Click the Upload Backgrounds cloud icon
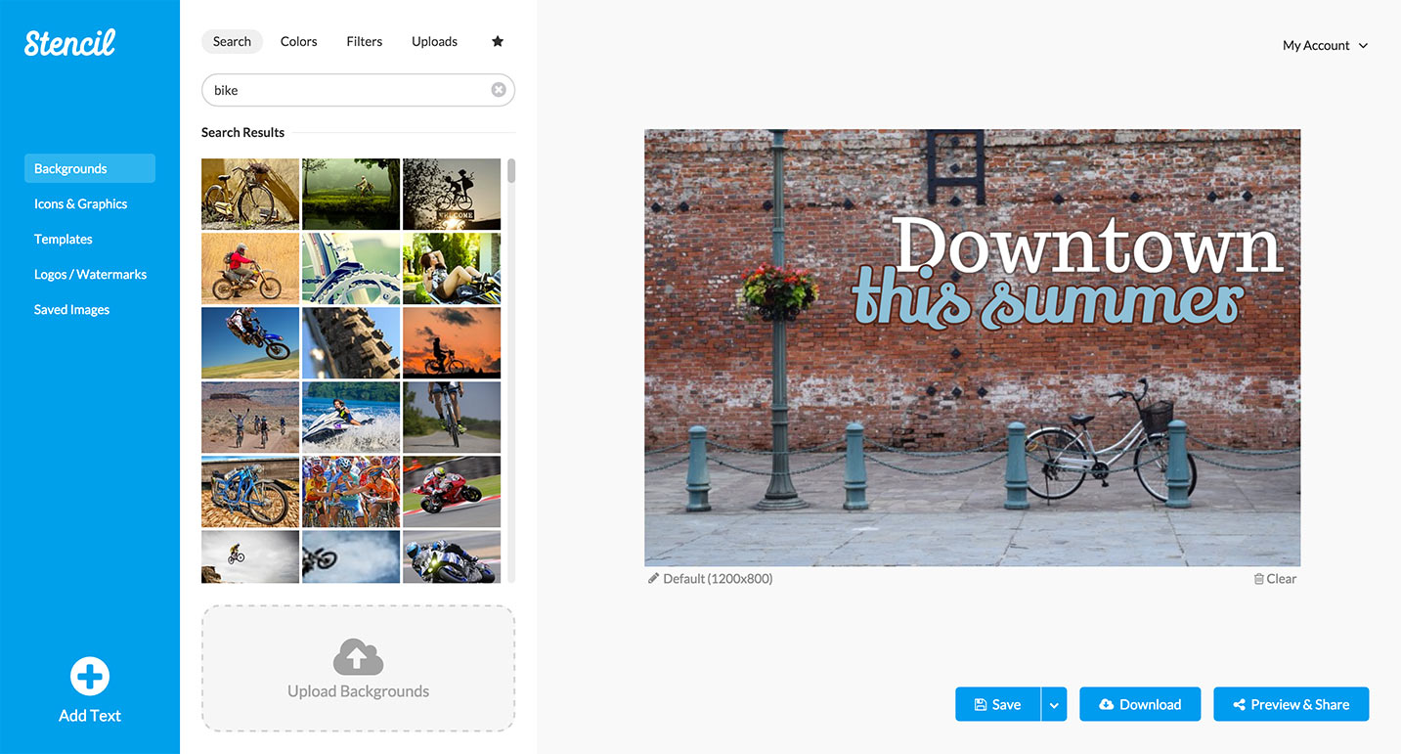 click(x=358, y=657)
